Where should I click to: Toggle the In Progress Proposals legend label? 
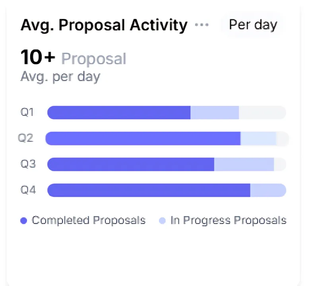pos(229,220)
